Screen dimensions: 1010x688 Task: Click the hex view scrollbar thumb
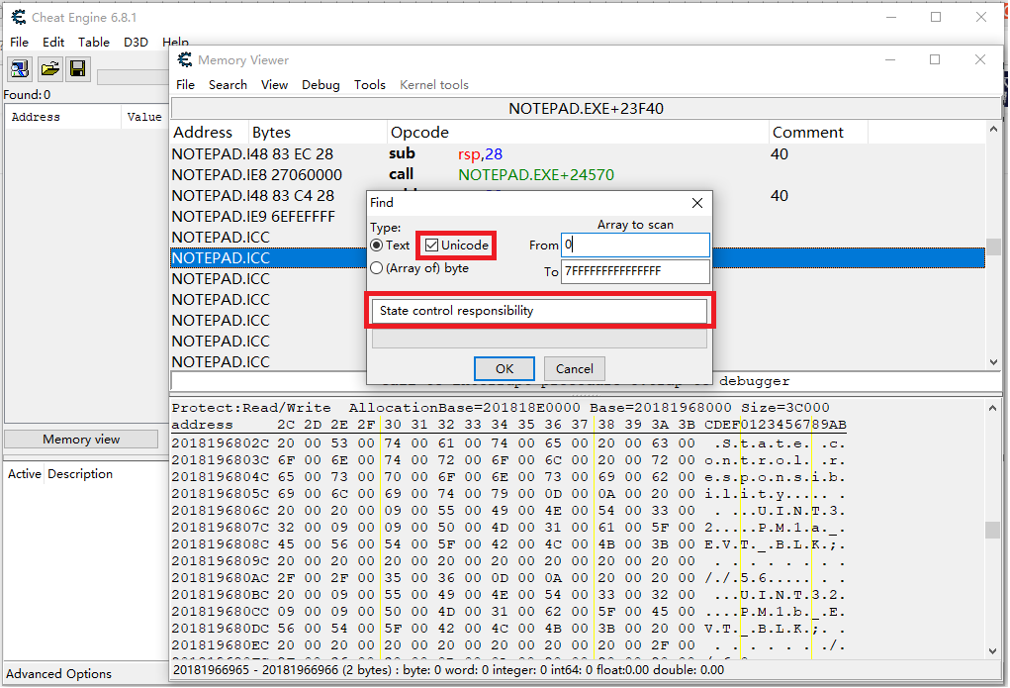[992, 530]
